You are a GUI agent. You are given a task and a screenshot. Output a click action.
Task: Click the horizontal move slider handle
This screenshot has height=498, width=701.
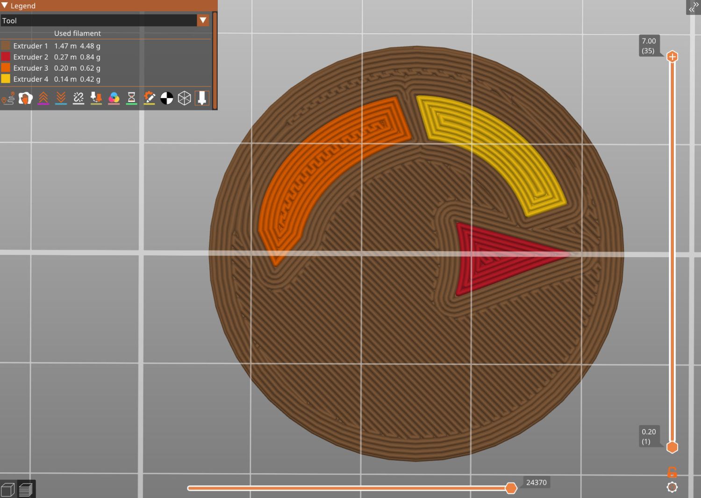point(511,488)
